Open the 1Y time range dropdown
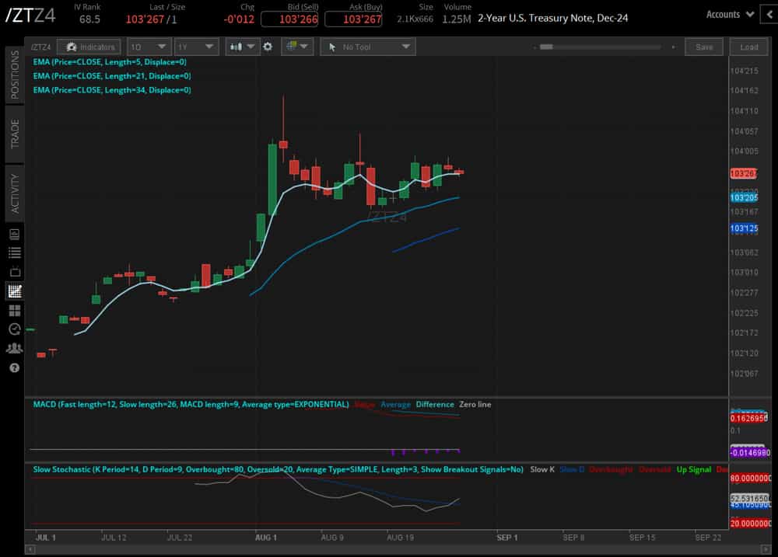Viewport: 778px width, 557px height. coord(197,47)
